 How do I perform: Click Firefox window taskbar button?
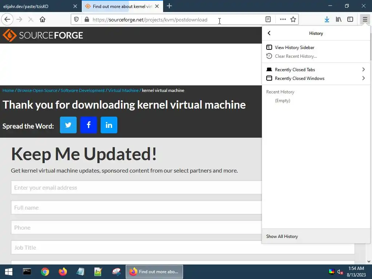coord(154,272)
